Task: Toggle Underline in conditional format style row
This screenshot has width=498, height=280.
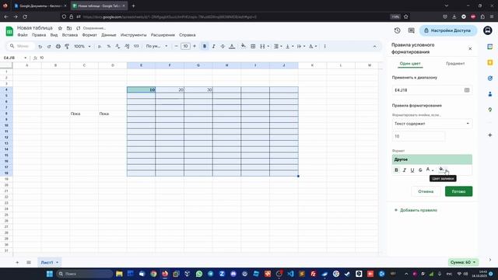Action: point(412,170)
